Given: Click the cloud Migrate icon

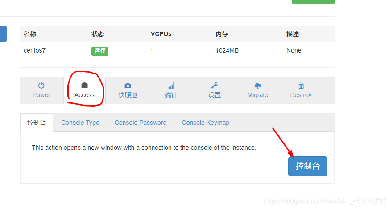Looking at the screenshot, I should pos(257,86).
